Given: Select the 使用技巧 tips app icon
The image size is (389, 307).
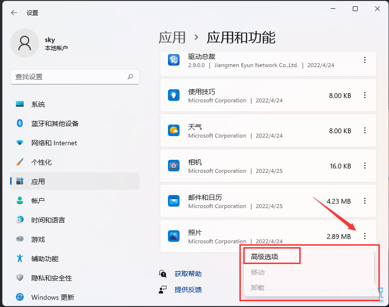Looking at the screenshot, I should click(174, 96).
